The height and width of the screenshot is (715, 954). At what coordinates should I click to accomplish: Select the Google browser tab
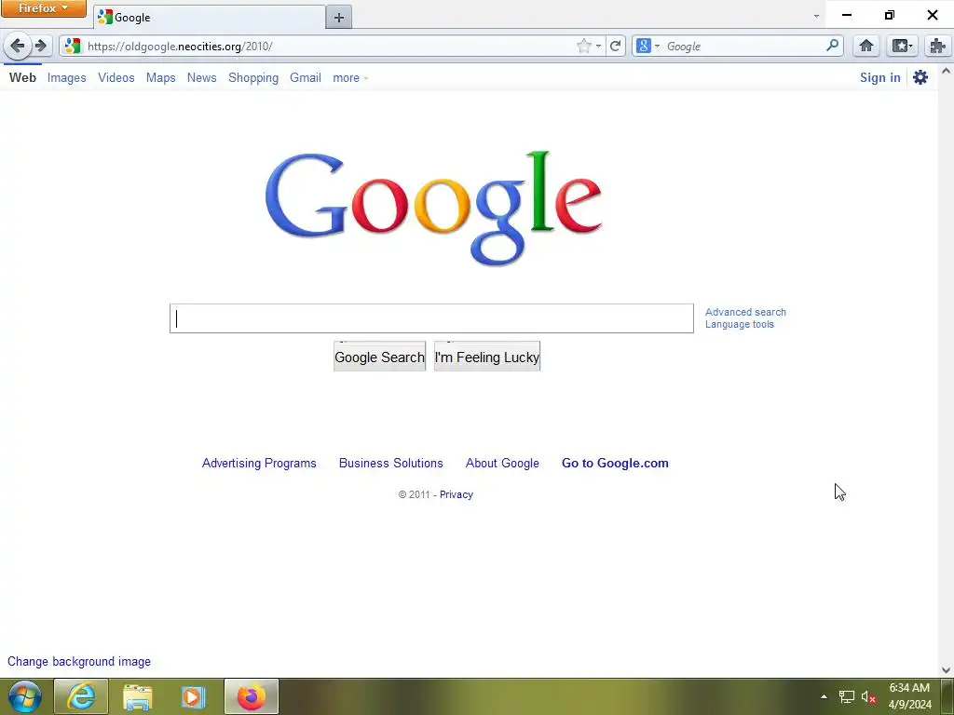[210, 18]
